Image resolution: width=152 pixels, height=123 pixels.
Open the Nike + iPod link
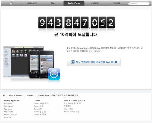[68, 109]
